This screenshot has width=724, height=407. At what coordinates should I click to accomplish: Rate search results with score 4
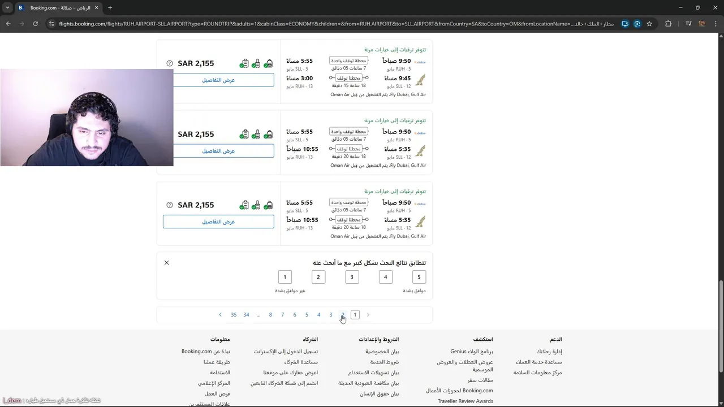(386, 277)
